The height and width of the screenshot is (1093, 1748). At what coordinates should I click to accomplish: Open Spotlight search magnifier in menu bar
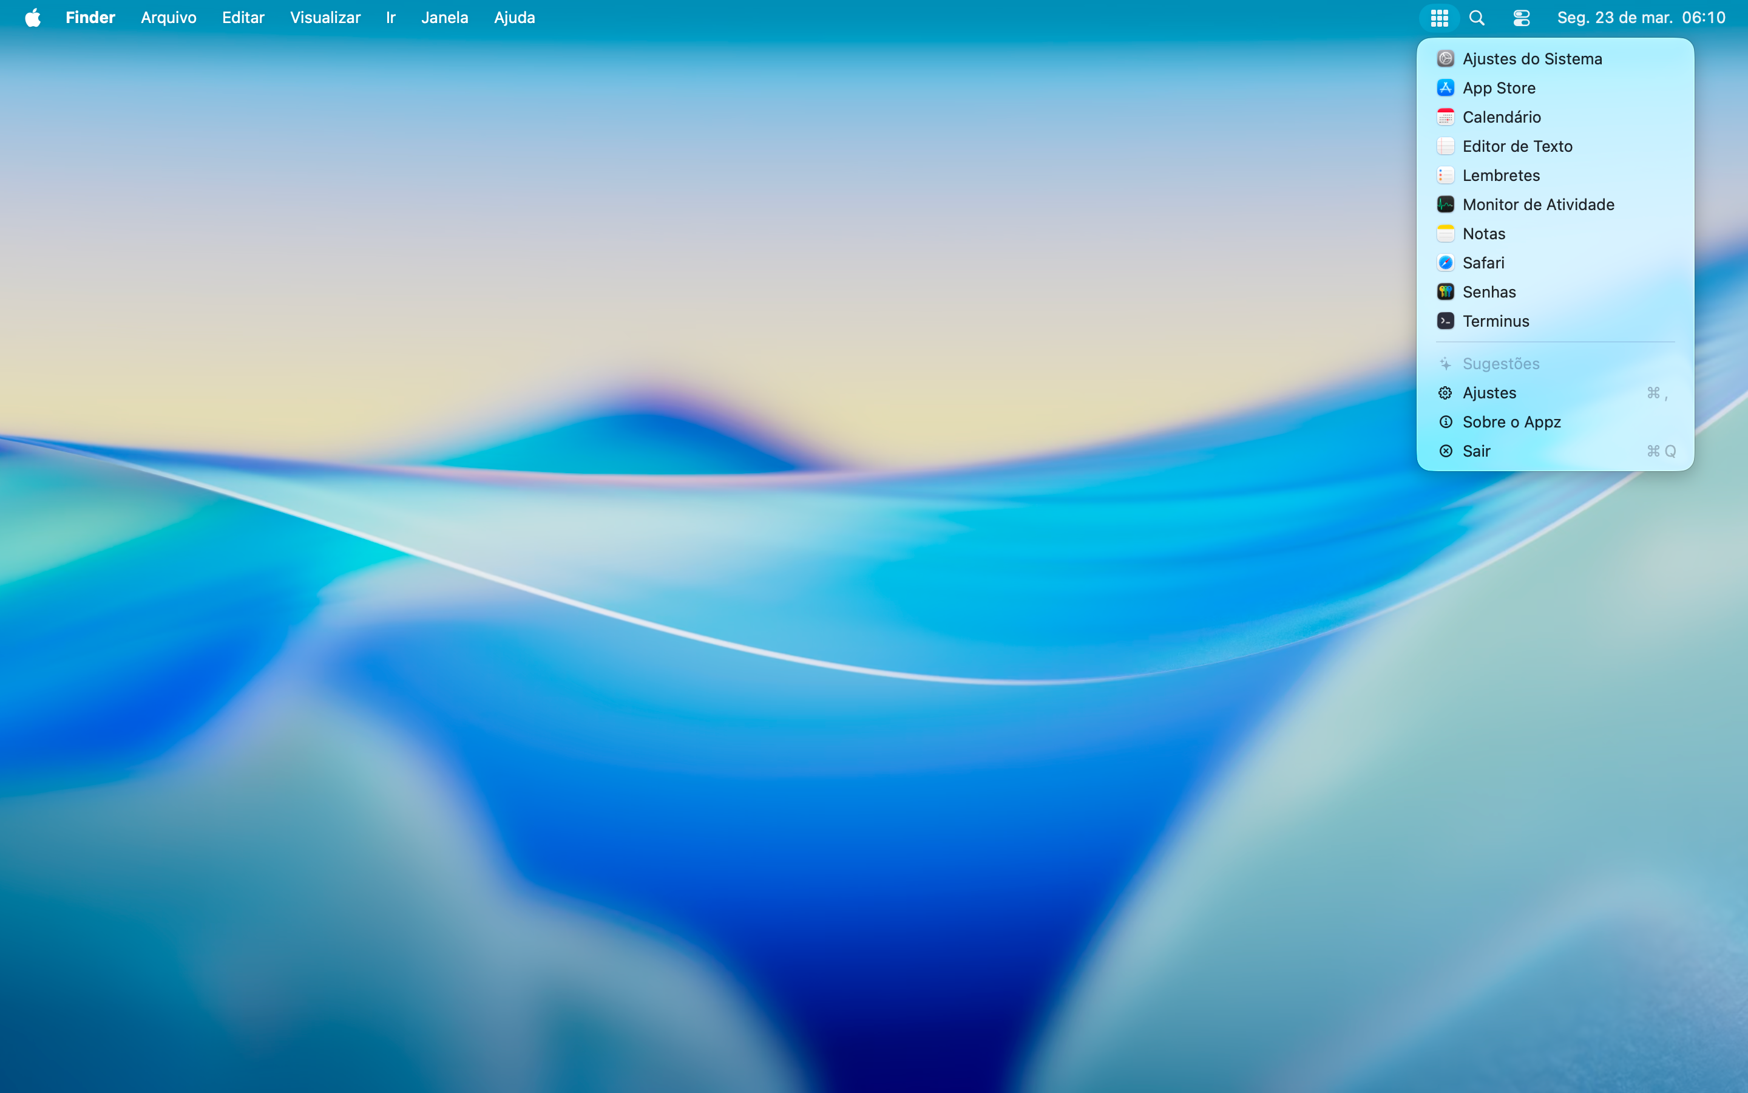(x=1477, y=18)
